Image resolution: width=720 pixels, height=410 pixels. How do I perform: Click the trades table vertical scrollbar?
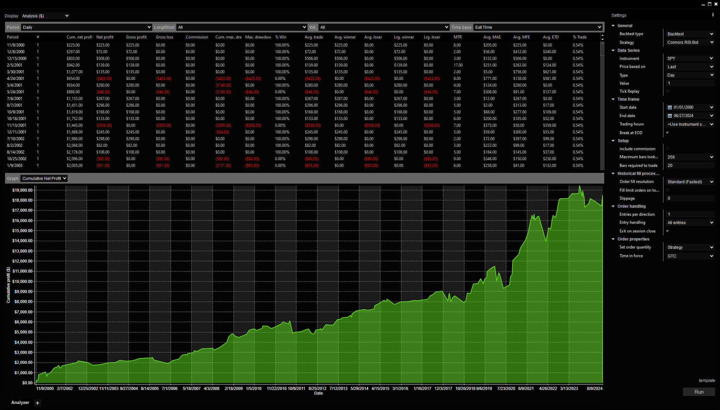(x=602, y=105)
